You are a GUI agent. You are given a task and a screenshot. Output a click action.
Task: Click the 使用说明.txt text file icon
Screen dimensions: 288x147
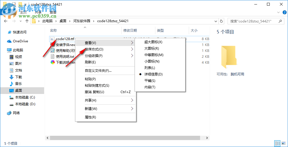pyautogui.click(x=53, y=56)
